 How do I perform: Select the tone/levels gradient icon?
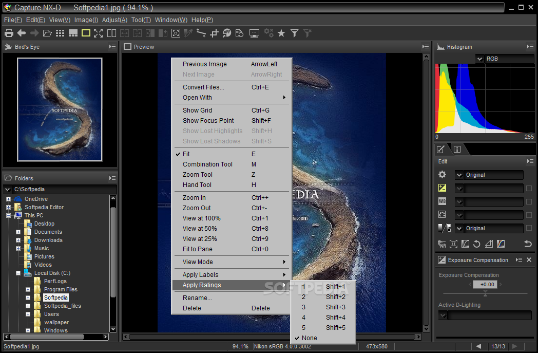click(x=445, y=228)
